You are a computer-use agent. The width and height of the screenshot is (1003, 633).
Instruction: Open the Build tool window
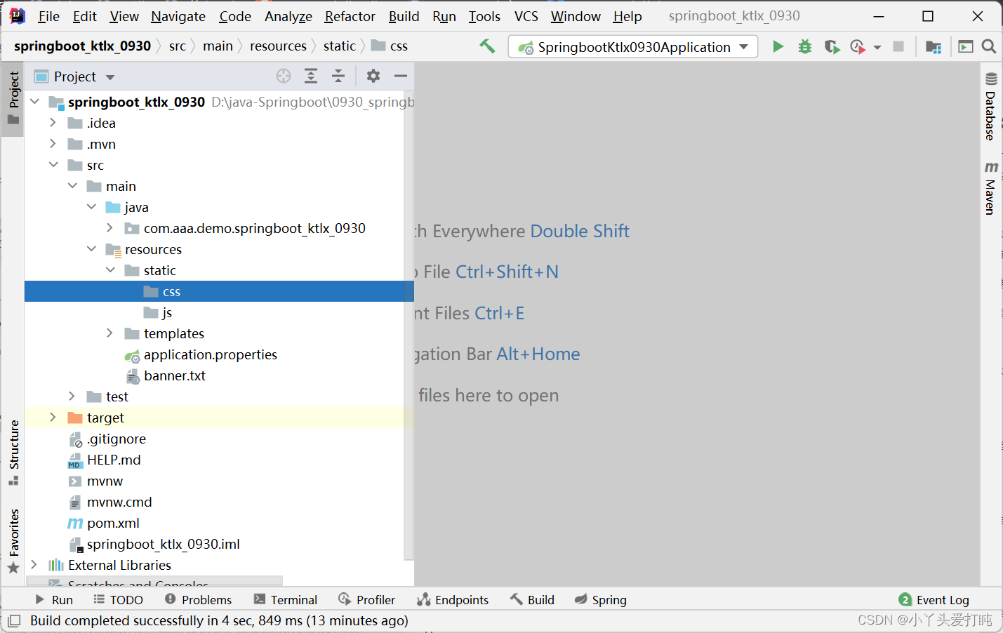pyautogui.click(x=532, y=600)
